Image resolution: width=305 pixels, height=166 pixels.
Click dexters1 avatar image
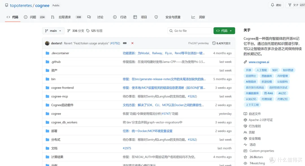click(x=47, y=43)
